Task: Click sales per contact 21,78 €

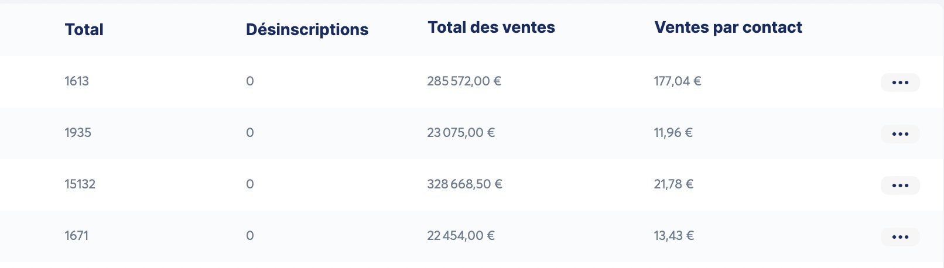Action: (x=673, y=184)
